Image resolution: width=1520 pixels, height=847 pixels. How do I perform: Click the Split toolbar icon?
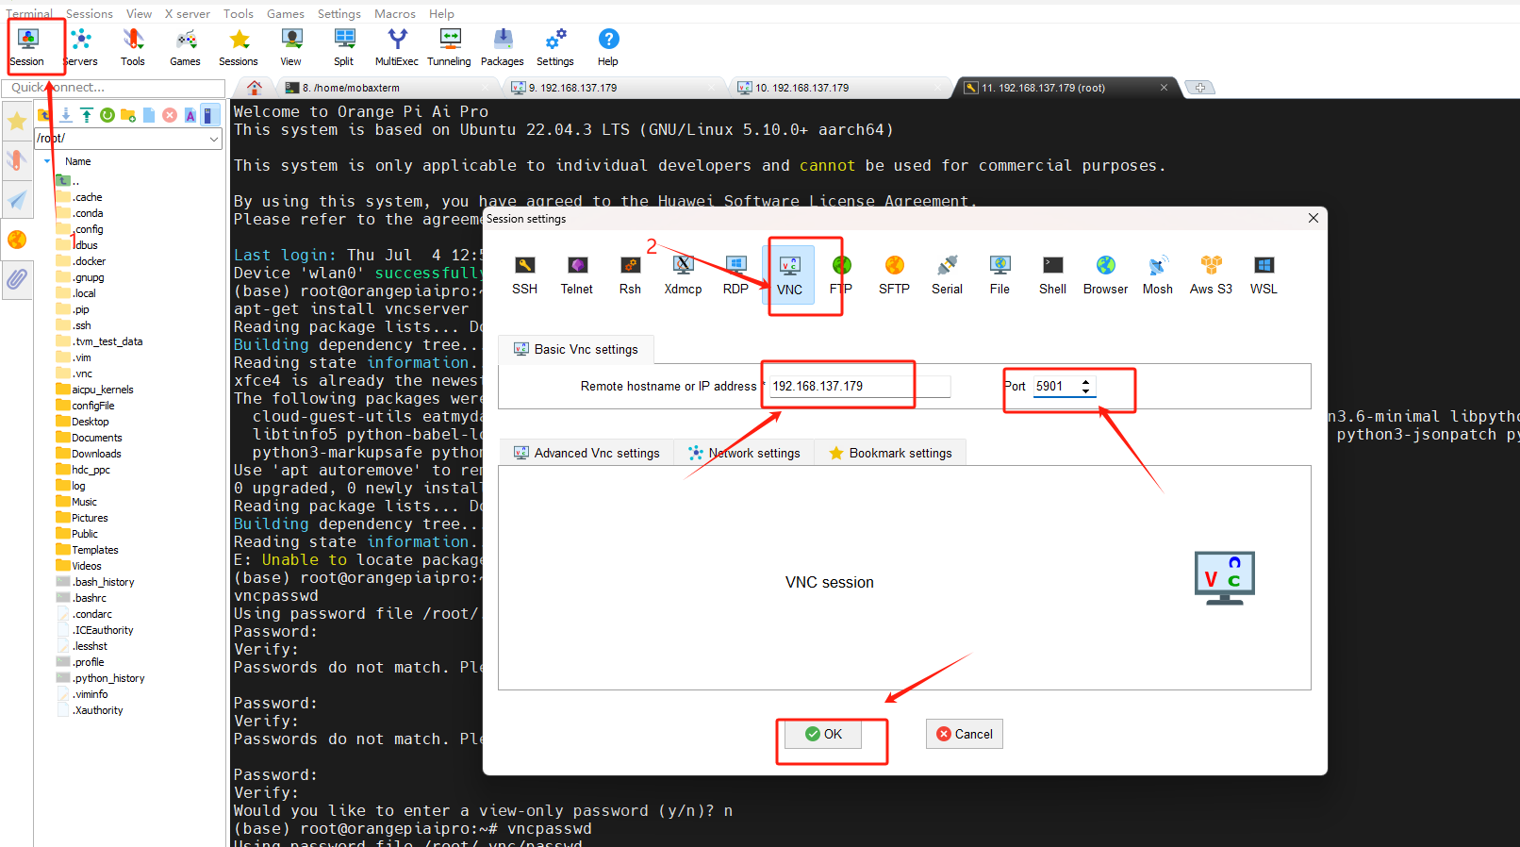click(344, 47)
